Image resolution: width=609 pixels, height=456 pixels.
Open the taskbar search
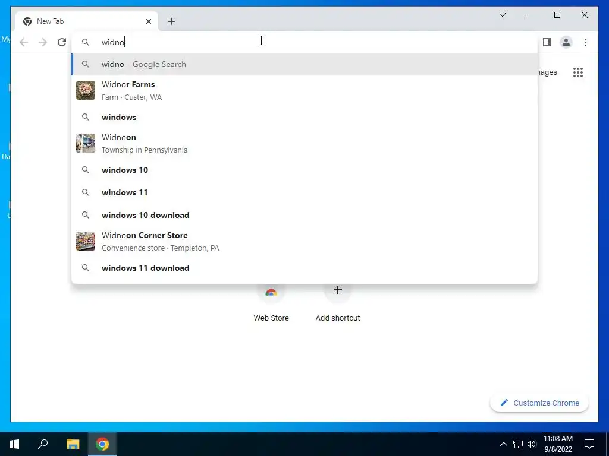43,444
